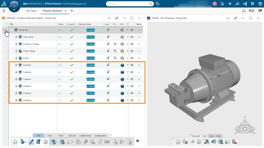
Task: Toggle visibility eye for Pump row
Action: tap(132, 58)
